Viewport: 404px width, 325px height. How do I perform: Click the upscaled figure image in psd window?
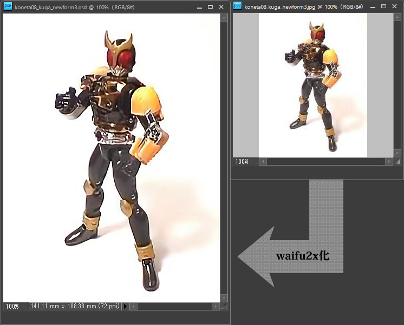coord(112,158)
